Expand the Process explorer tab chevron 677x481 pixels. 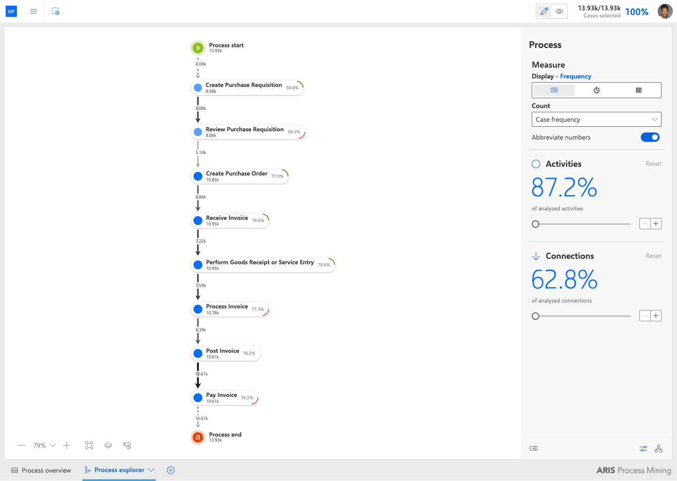point(151,470)
